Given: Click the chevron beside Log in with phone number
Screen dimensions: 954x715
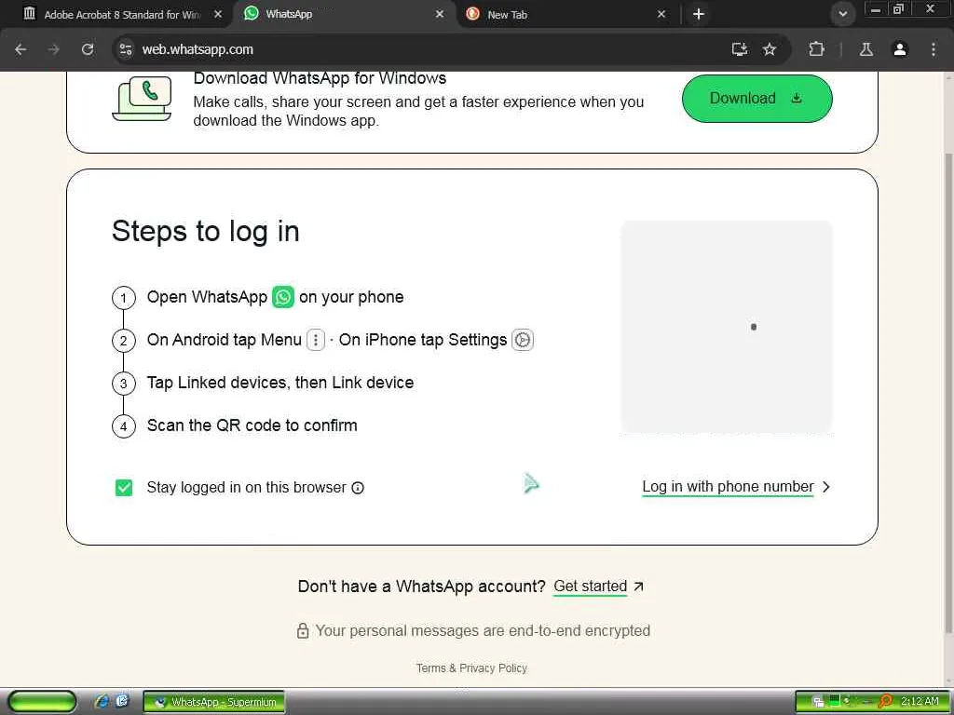Looking at the screenshot, I should point(825,487).
